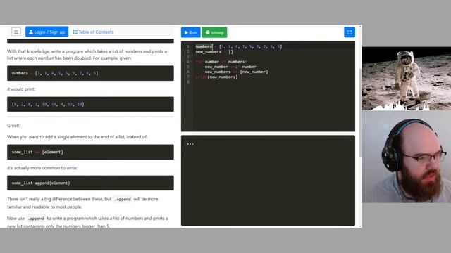The height and width of the screenshot is (253, 451).
Task: Open the hamburger sidebar menu
Action: (16, 32)
